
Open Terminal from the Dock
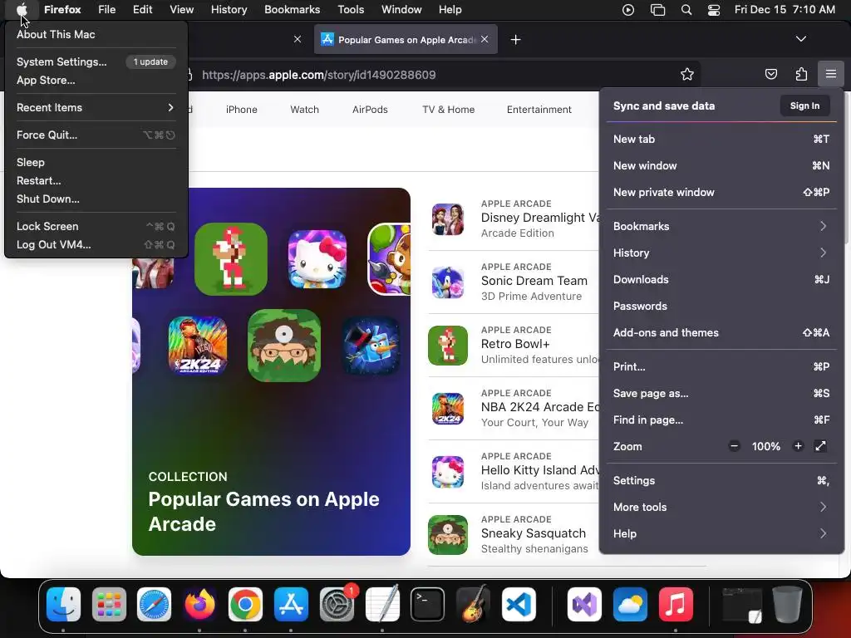click(x=428, y=604)
